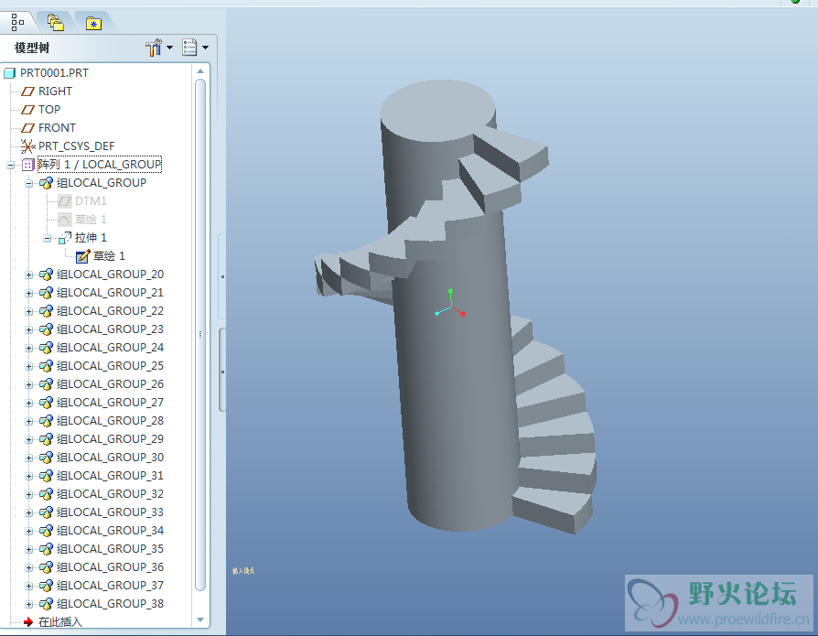Click the 组LOCAL_GROUP_35 group icon
This screenshot has height=636, width=818.
click(x=47, y=549)
